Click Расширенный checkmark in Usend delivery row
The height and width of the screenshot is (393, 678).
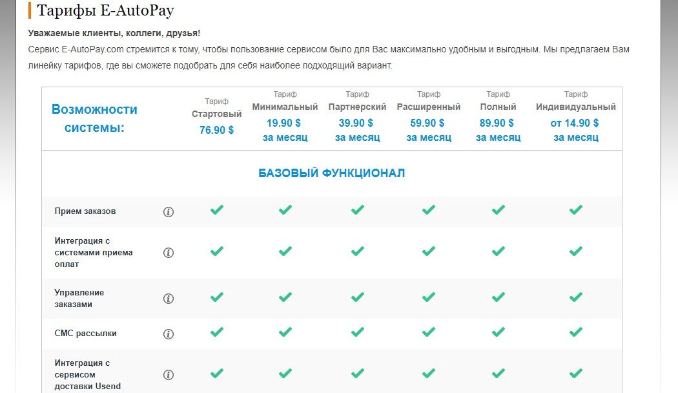(x=428, y=374)
